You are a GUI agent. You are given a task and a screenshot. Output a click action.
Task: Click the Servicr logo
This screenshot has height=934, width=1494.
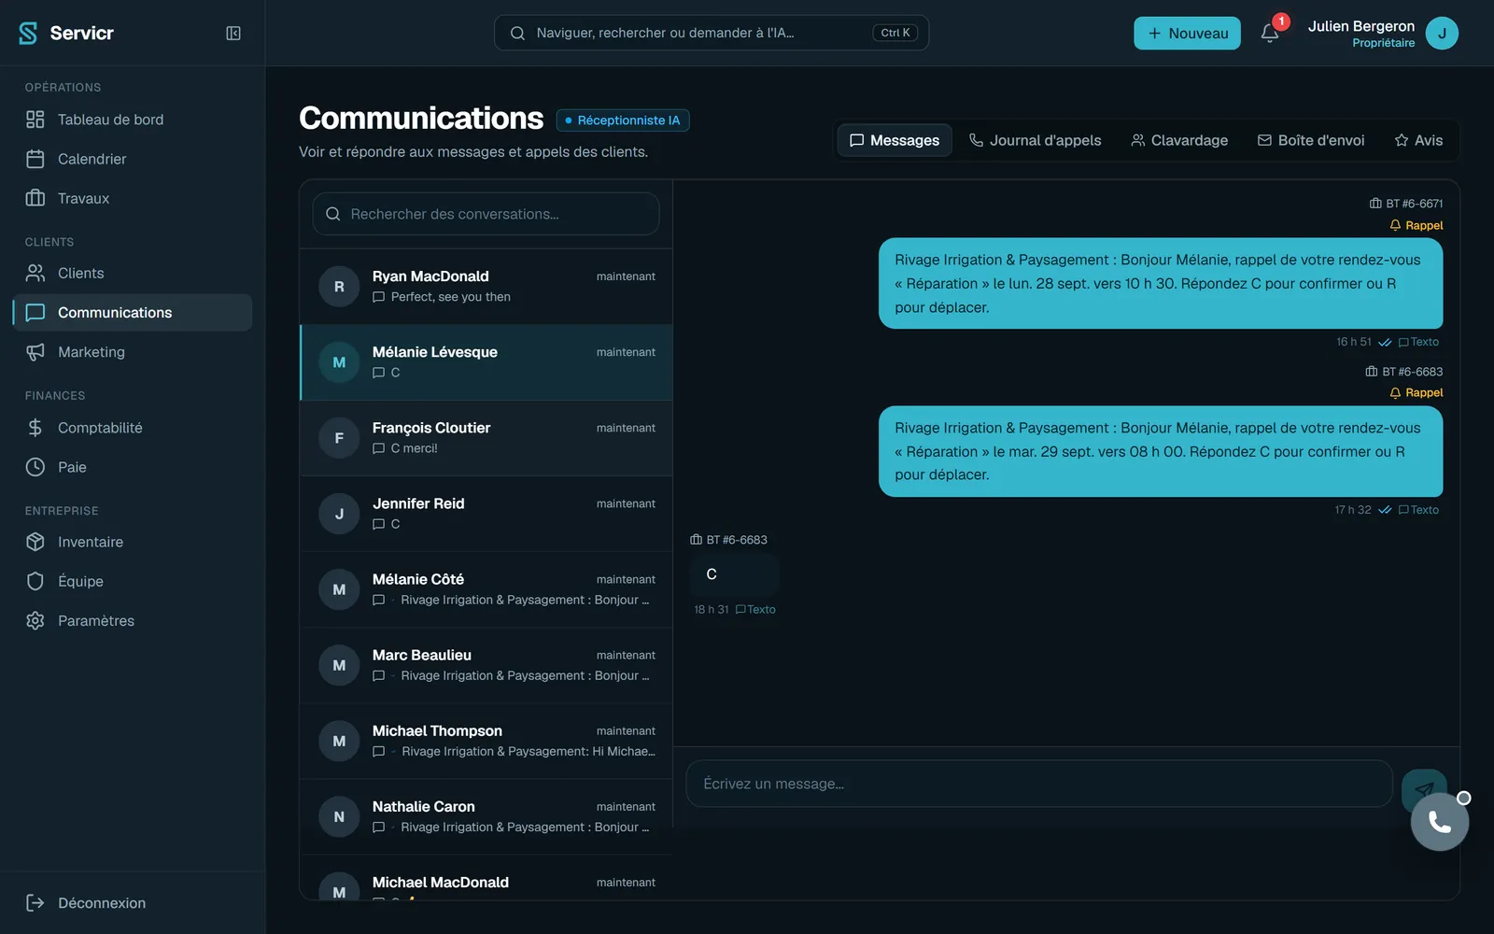coord(66,33)
